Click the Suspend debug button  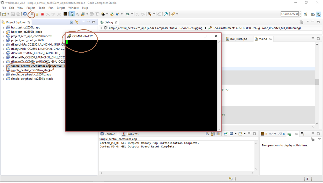pyautogui.click(x=37, y=14)
